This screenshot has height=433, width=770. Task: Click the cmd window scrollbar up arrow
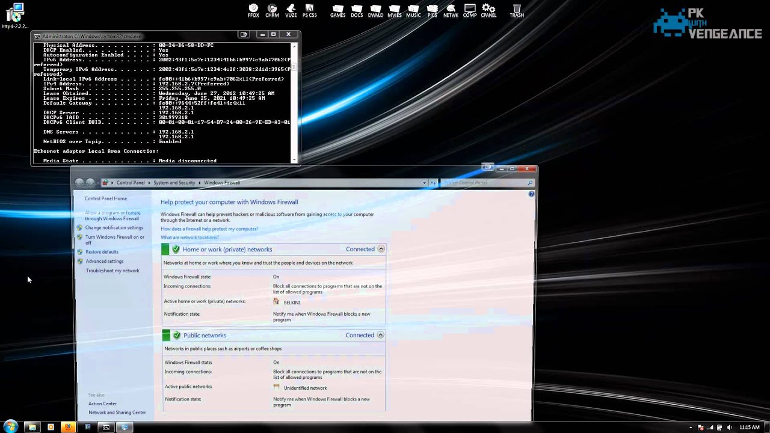(294, 45)
